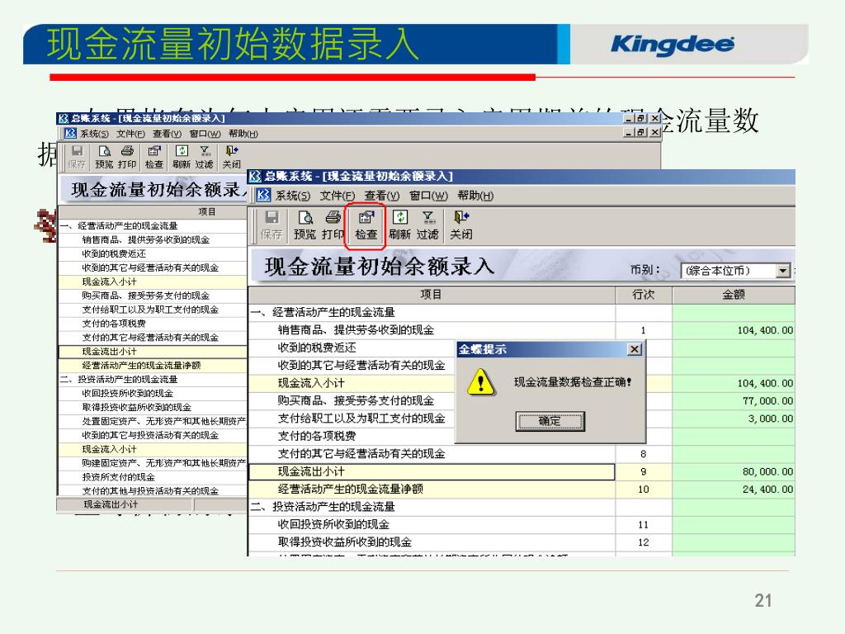Viewport: 845px width, 634px height.
Task: Open 帮助(H) menu in back window
Action: click(x=243, y=134)
